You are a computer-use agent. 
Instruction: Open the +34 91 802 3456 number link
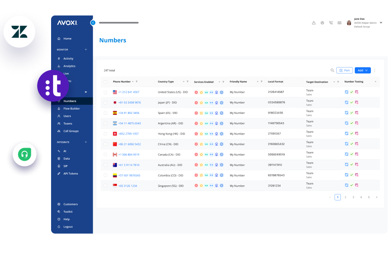(x=129, y=113)
